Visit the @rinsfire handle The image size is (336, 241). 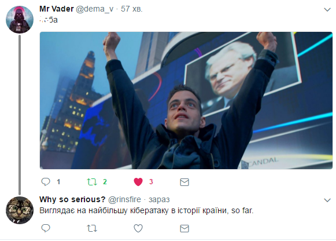(124, 200)
